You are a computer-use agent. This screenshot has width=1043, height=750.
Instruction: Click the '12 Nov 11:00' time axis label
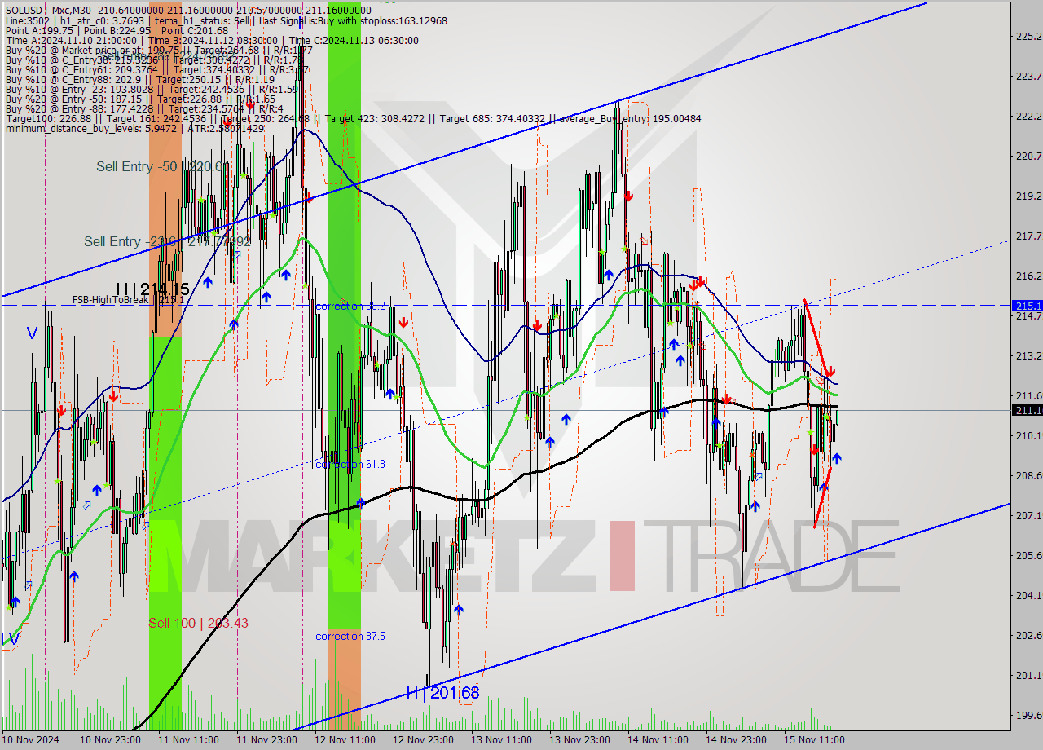(345, 740)
